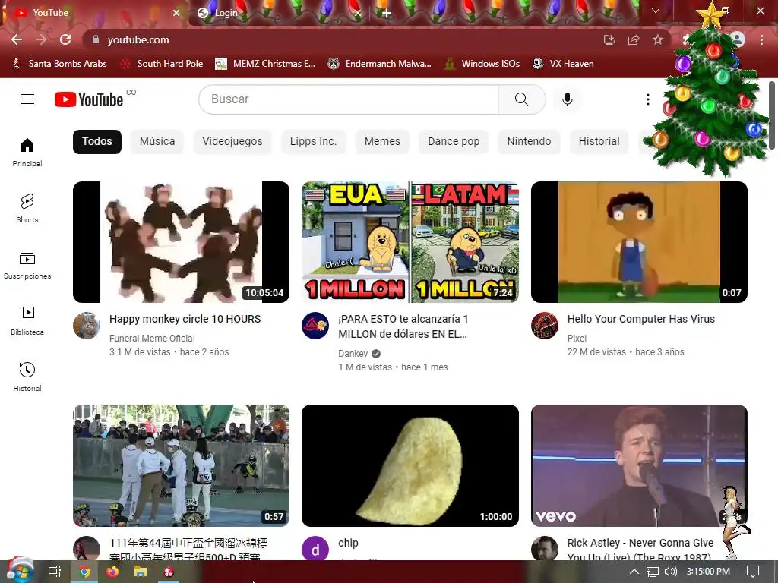Go back with browser back arrow
The image size is (778, 583).
(x=17, y=39)
